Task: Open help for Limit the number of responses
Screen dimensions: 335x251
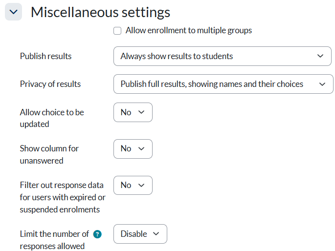Action: click(97, 234)
